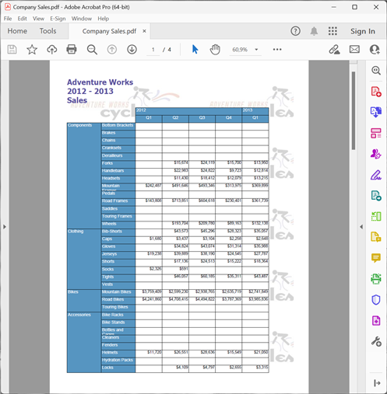Open Help question mark icon
387x394 pixels.
point(295,31)
